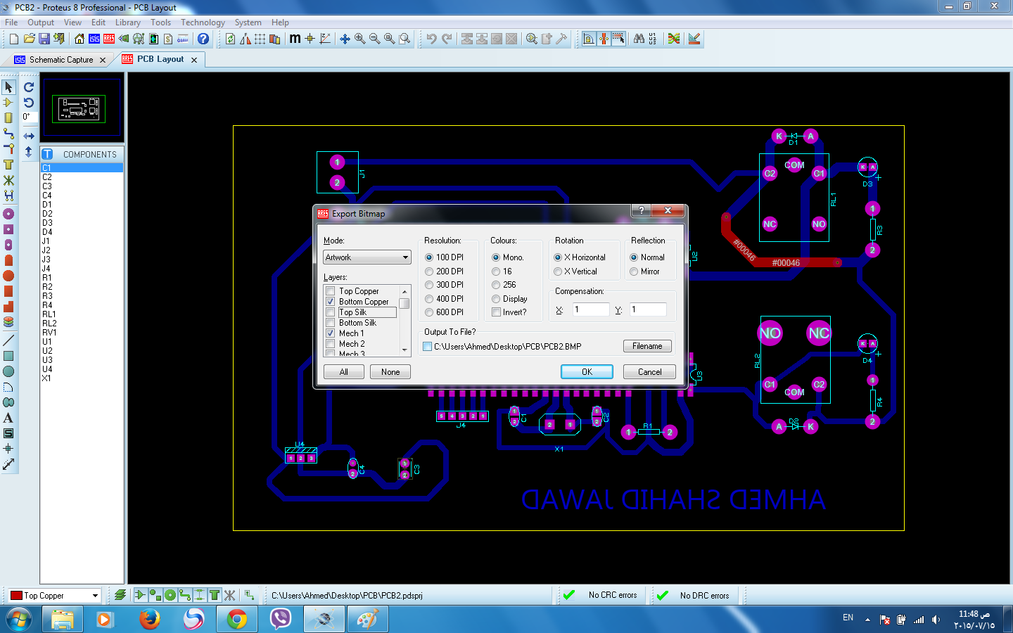Select X Vertical rotation
The image size is (1013, 633).
558,271
